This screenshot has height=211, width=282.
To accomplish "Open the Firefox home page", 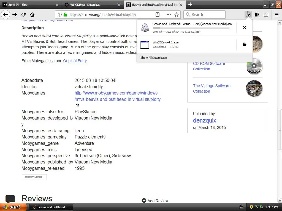I will (x=32, y=15).
